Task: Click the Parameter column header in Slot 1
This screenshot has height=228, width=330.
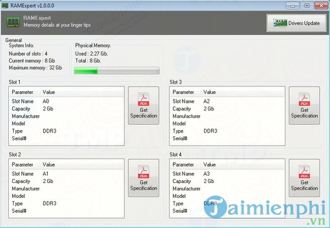Action: (x=23, y=92)
